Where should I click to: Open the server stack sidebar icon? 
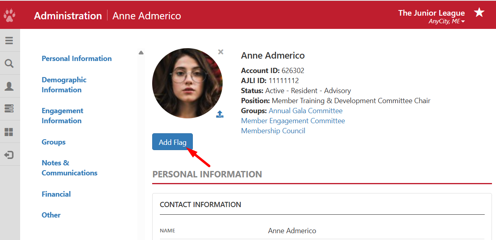pyautogui.click(x=9, y=108)
